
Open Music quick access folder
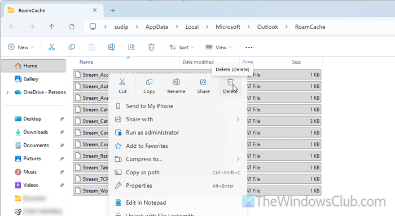click(x=30, y=172)
